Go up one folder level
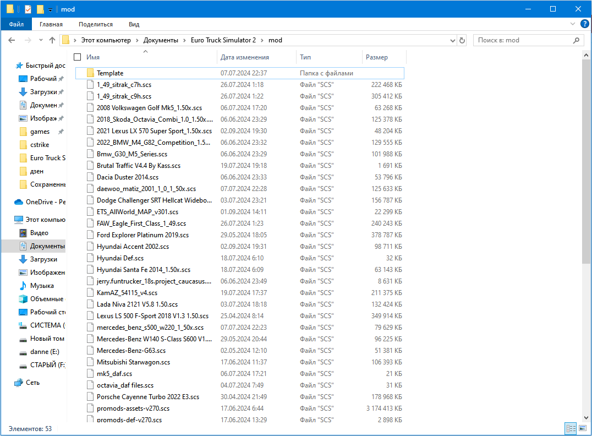 click(52, 40)
